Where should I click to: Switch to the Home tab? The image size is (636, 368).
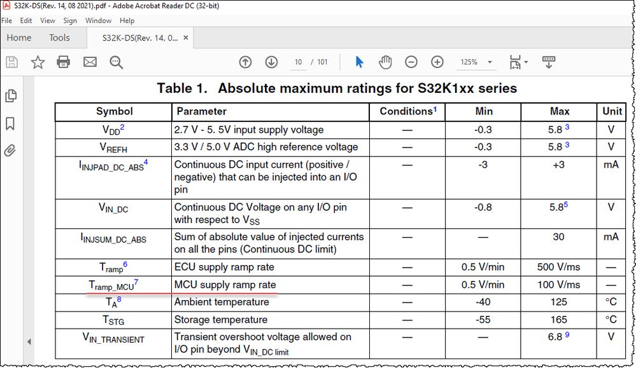pos(18,37)
